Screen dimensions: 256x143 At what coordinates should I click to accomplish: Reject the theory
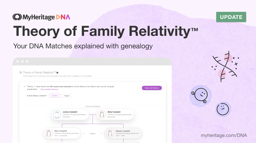tap(67, 96)
